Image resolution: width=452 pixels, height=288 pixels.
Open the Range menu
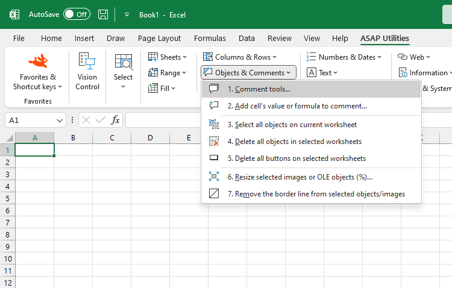[x=167, y=73]
